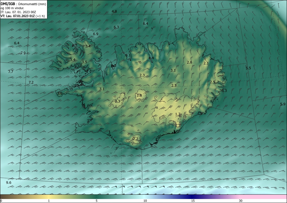This screenshot has height=203, width=287.
Task: Click the 7.7 value over the western sea
Action: [x=11, y=72]
